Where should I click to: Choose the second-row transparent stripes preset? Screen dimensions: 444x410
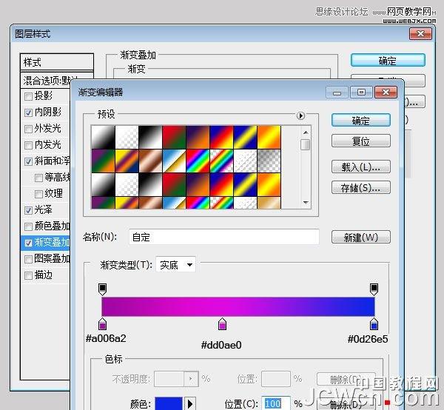245,161
